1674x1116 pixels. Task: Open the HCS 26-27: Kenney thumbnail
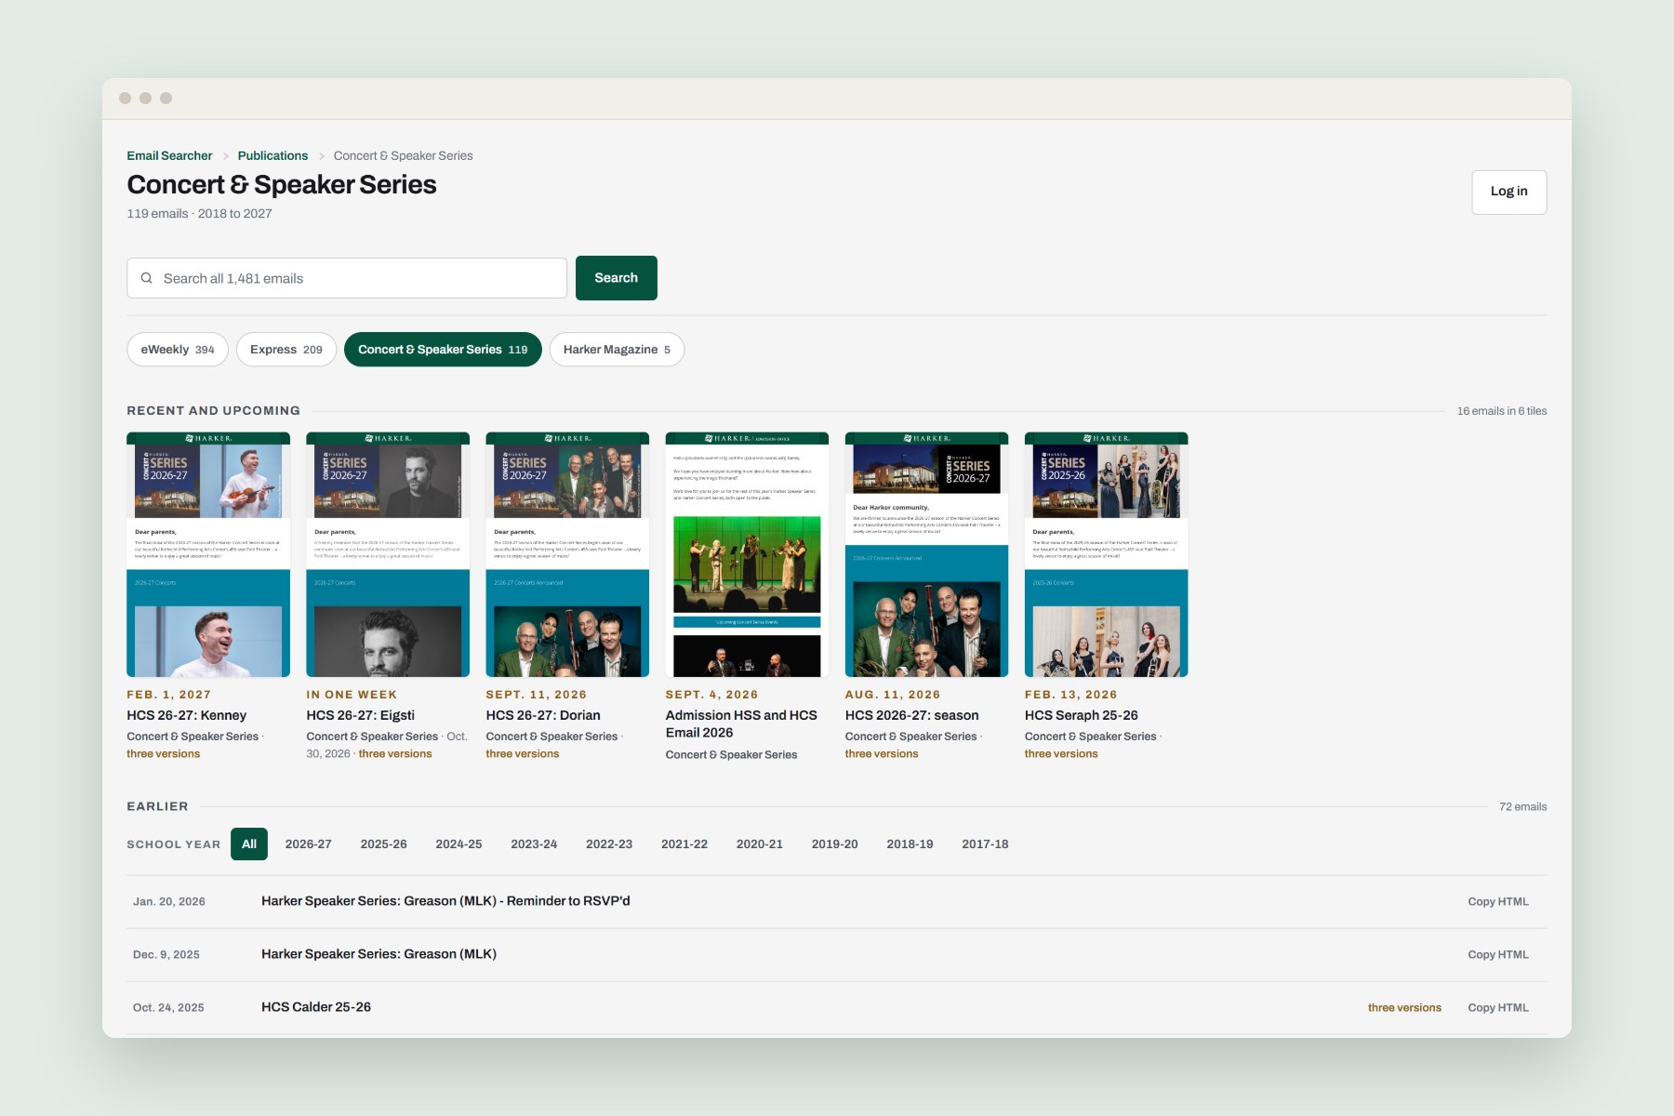pos(208,554)
